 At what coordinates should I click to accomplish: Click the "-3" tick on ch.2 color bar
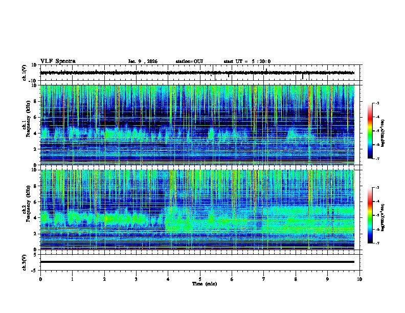tap(377, 188)
